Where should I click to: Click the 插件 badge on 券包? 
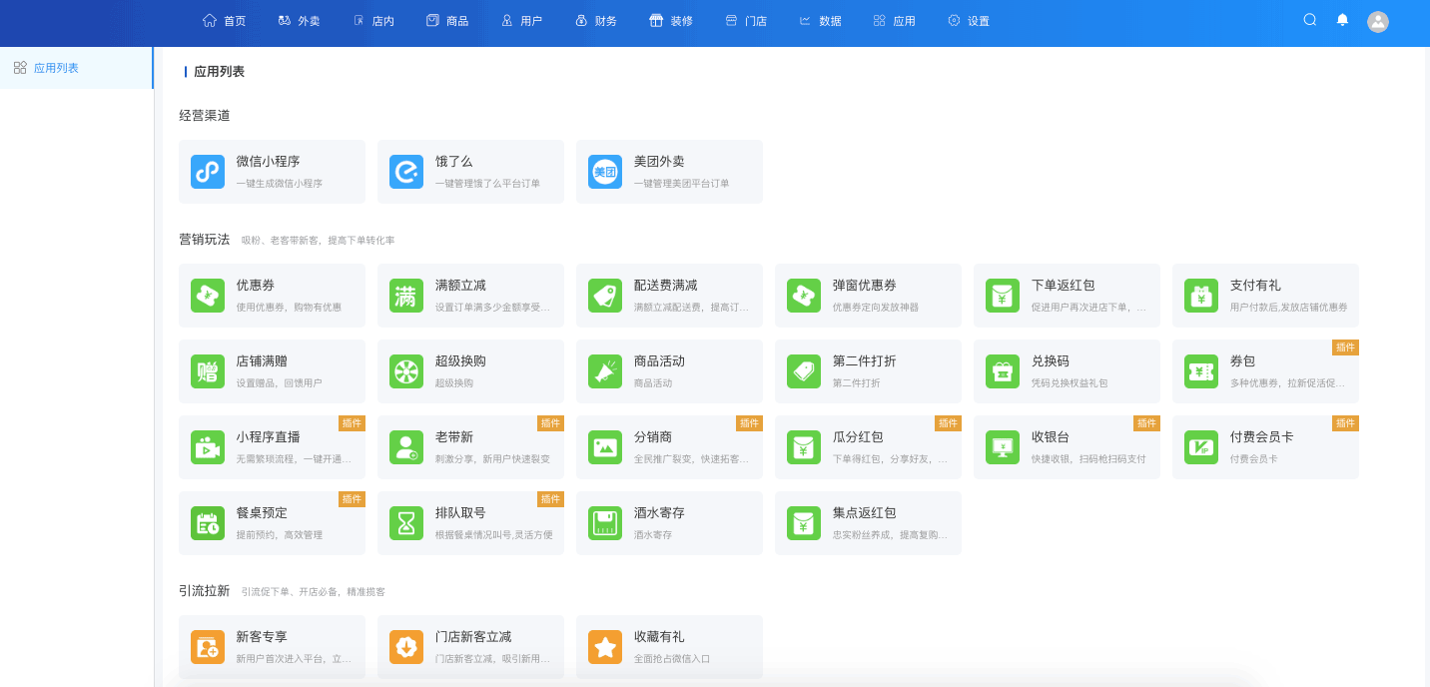pyautogui.click(x=1345, y=347)
